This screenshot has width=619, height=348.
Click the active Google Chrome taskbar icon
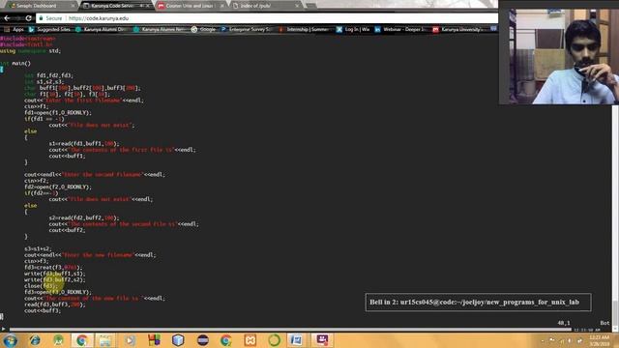[82, 340]
